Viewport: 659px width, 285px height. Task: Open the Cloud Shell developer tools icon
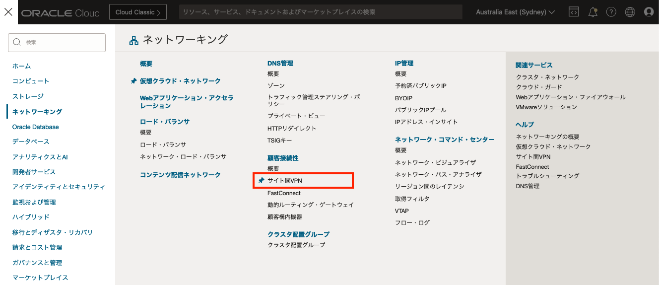click(x=574, y=12)
